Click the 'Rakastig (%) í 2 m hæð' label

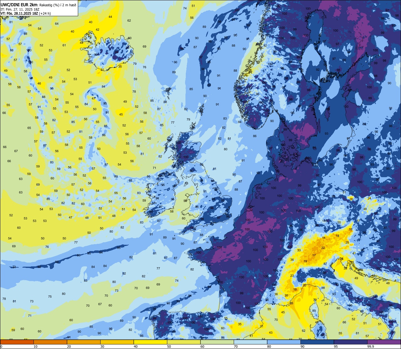(57, 5)
